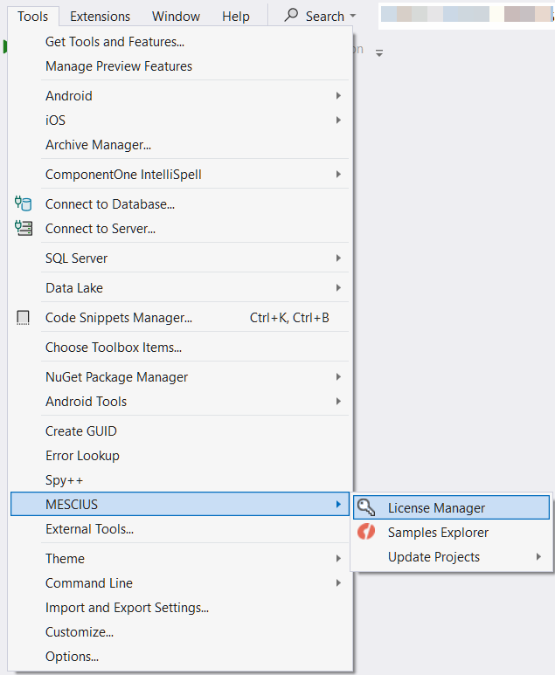Launch Spy++ from Tools menu
The height and width of the screenshot is (675, 555).
pos(64,480)
